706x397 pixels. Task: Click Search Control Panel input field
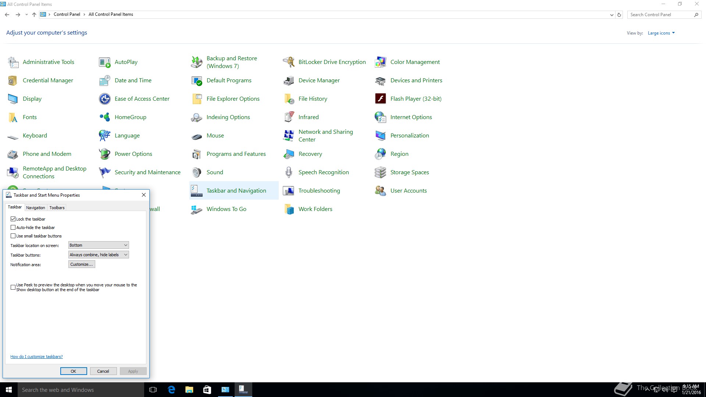click(661, 15)
